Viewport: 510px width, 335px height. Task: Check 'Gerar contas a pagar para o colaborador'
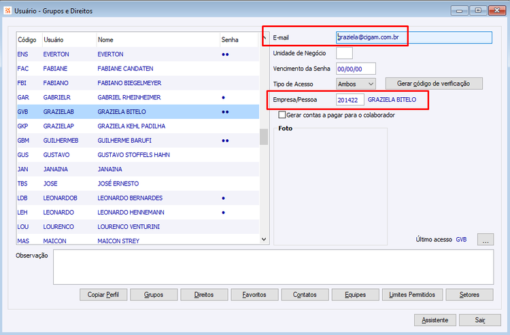(282, 115)
